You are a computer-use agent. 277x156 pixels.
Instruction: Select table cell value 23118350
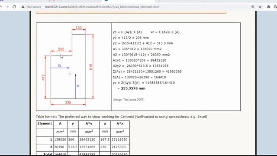[119, 140]
